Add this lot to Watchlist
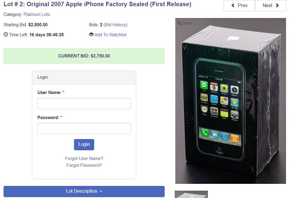Image resolution: width=289 pixels, height=198 pixels. coord(110,35)
